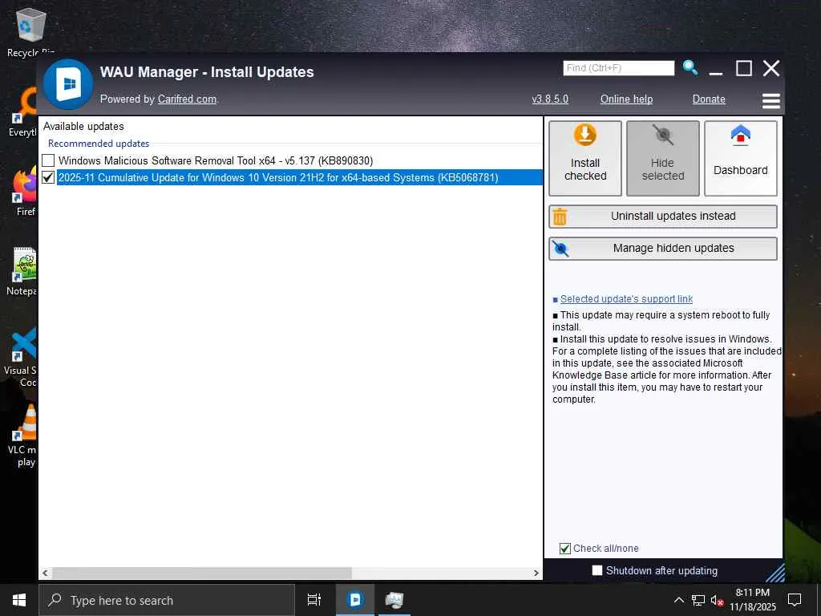This screenshot has height=616, width=821.
Task: Select the VLC media player desktop icon
Action: pyautogui.click(x=23, y=435)
